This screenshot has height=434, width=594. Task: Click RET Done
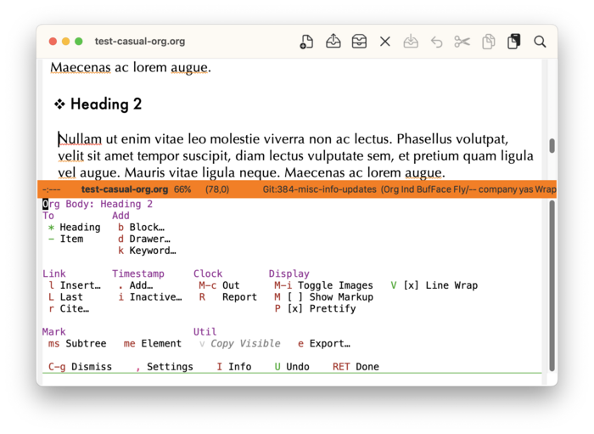[x=356, y=367]
